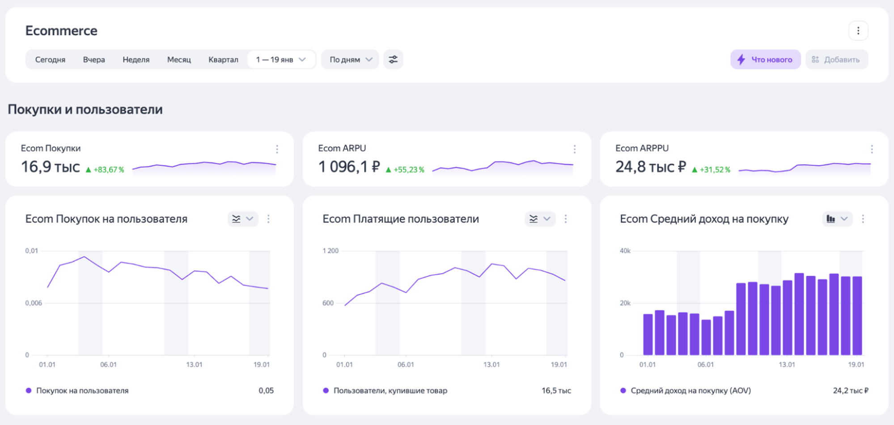Image resolution: width=894 pixels, height=425 pixels.
Task: Change chart type for Ecom Средний доход на покупку
Action: [x=837, y=219]
